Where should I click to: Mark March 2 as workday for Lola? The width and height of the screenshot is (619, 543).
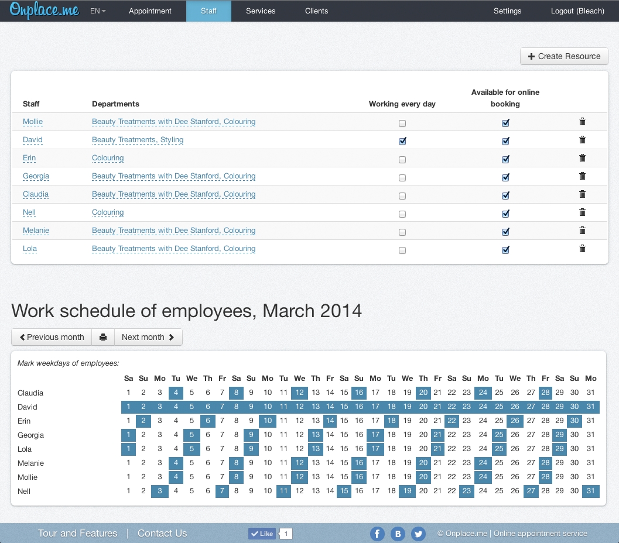[x=143, y=449]
